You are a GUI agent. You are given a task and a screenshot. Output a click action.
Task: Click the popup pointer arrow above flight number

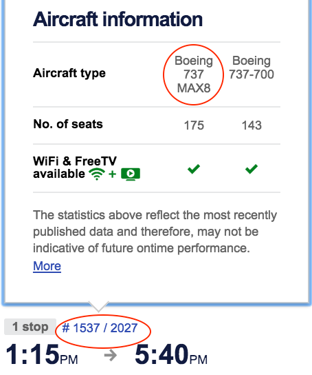[98, 307]
